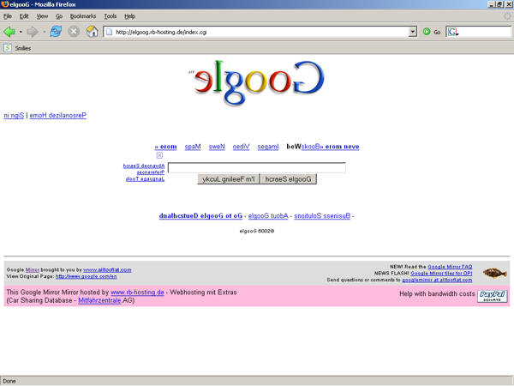
Task: Click the flatfish icon in footer
Action: point(493,273)
